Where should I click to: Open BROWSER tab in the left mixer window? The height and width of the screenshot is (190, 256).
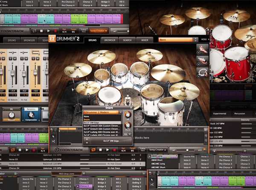(x=29, y=40)
